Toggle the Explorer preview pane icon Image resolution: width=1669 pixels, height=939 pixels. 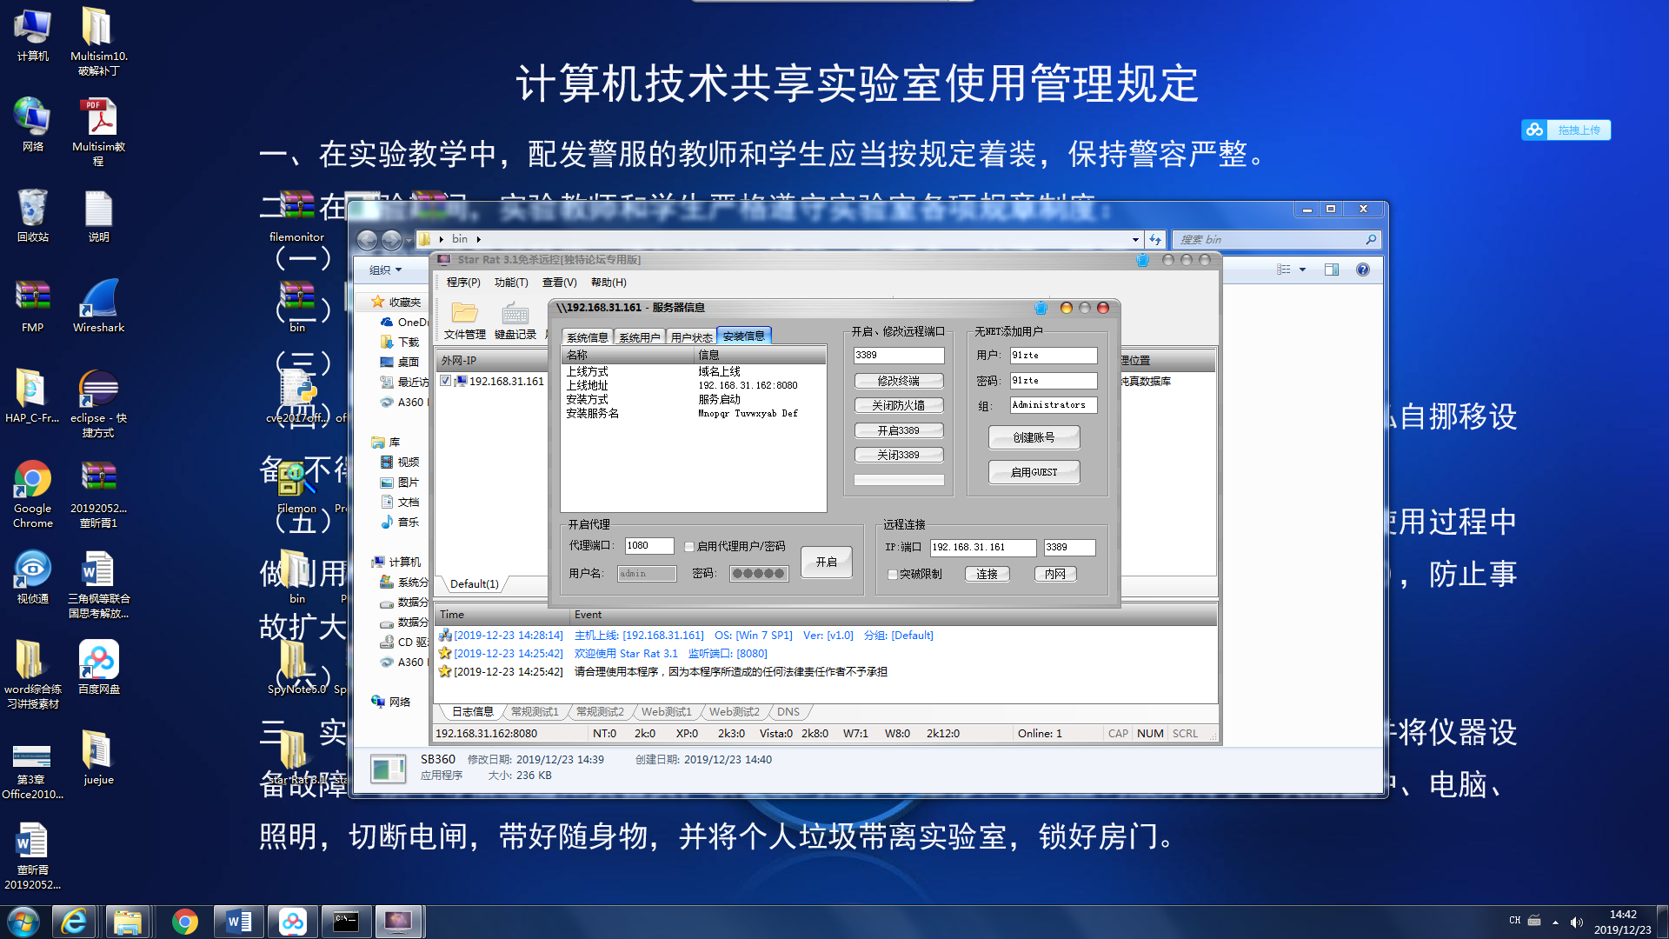(1331, 270)
